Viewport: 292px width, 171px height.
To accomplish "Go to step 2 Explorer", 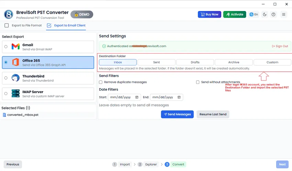I will 148,164.
